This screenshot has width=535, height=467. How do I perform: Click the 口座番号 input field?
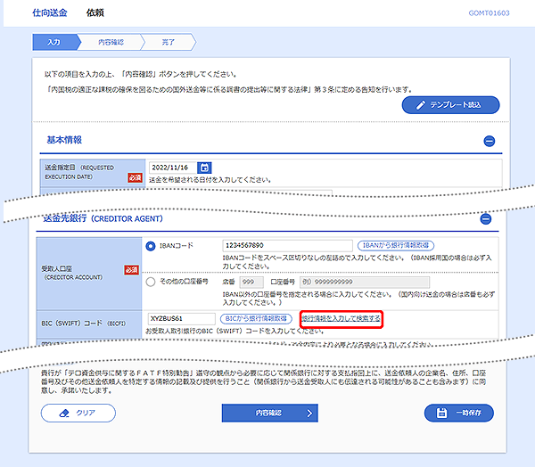[x=365, y=283]
